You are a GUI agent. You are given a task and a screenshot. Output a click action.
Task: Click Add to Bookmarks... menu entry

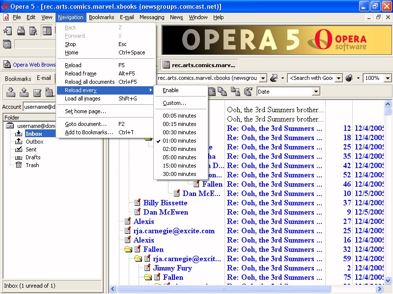coord(105,132)
